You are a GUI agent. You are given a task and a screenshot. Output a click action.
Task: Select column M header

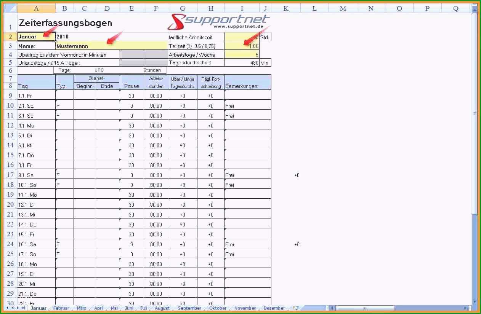pyautogui.click(x=343, y=8)
